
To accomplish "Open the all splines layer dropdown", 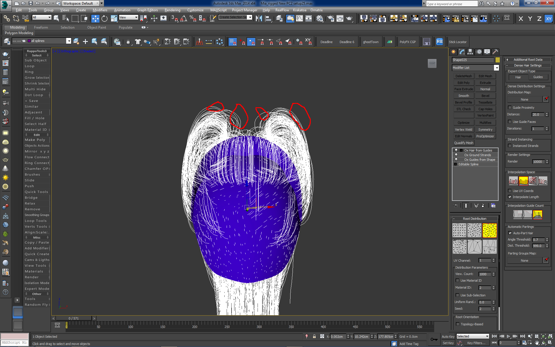I will coord(69,41).
